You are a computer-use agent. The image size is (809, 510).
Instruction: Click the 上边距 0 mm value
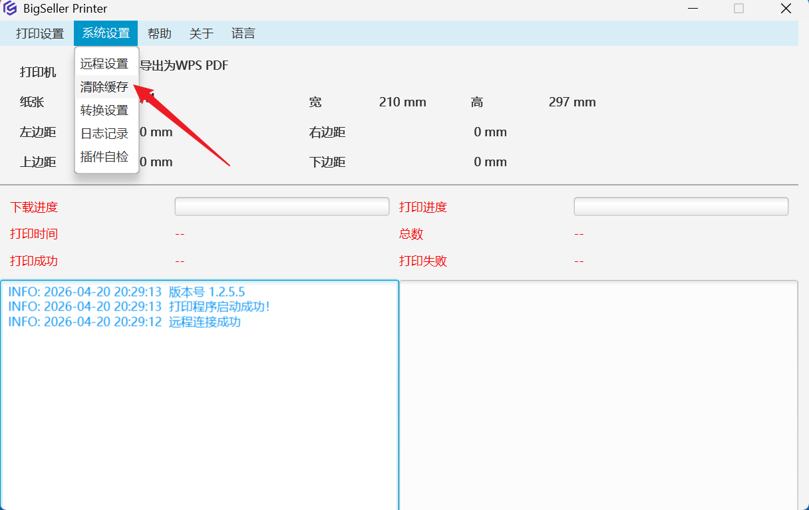[156, 162]
